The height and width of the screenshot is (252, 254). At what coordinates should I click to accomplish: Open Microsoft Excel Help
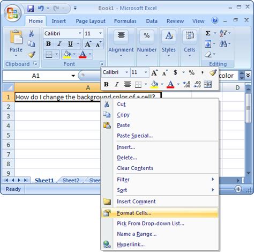coord(215,20)
